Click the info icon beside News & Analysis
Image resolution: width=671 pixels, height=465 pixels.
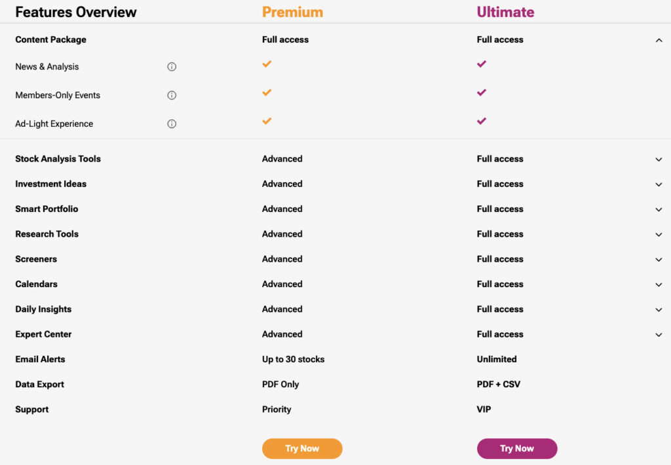coord(172,67)
